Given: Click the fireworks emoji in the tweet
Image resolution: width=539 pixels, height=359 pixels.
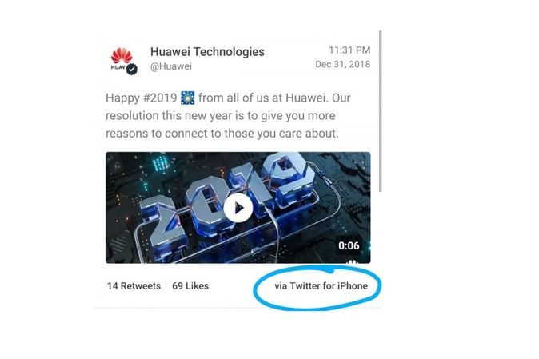Looking at the screenshot, I should (x=188, y=98).
